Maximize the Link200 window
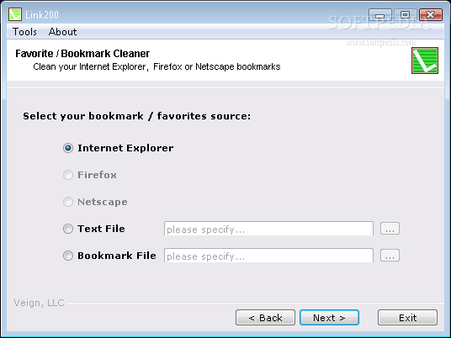Viewport: 451px width, 338px height. (x=405, y=14)
